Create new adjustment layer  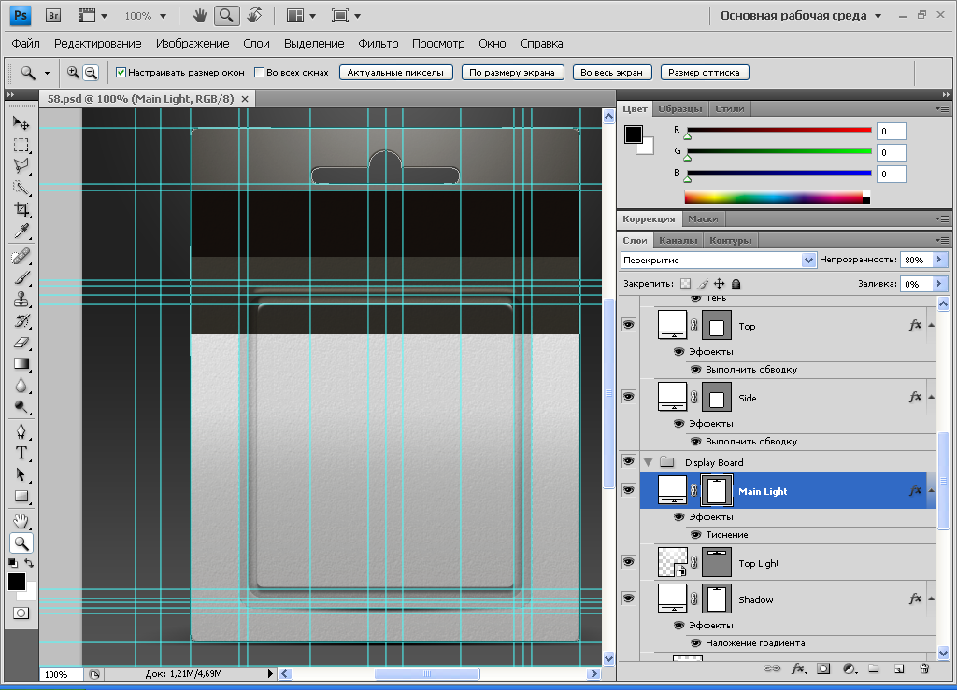tap(849, 669)
